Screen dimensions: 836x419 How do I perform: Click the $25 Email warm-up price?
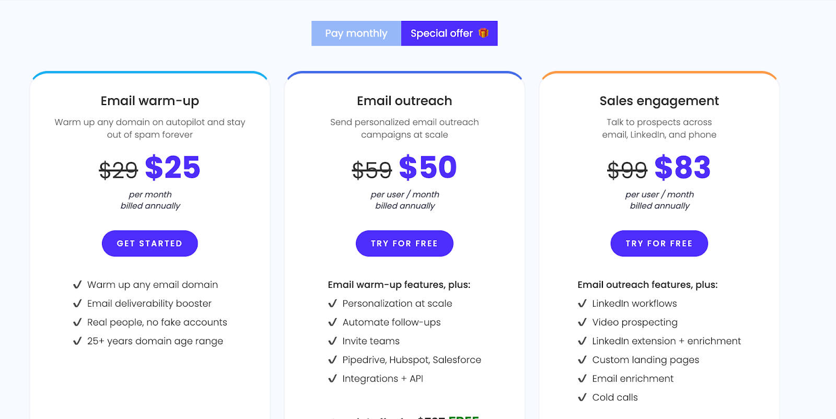(x=172, y=168)
